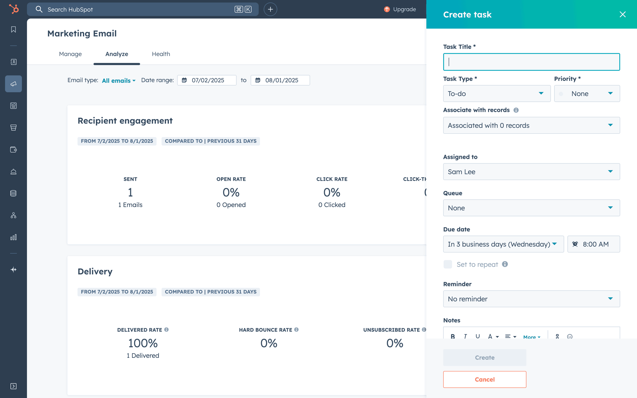Check the Set to repeat checkbox
This screenshot has width=637, height=398.
tap(448, 264)
